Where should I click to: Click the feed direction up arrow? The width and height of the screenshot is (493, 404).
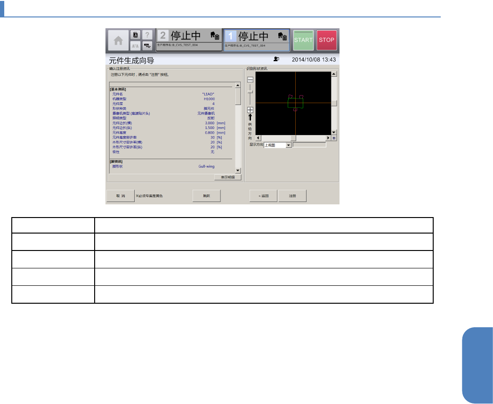point(251,117)
